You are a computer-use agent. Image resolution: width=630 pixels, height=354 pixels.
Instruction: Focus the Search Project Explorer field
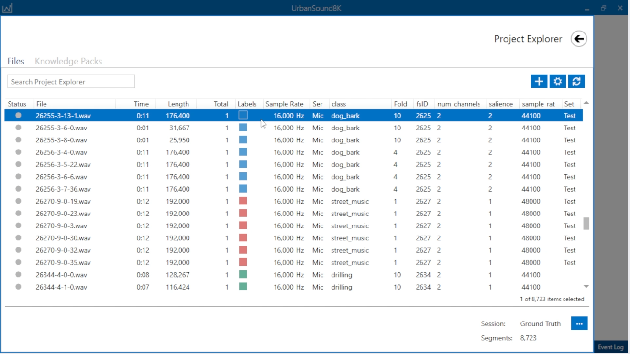coord(71,82)
